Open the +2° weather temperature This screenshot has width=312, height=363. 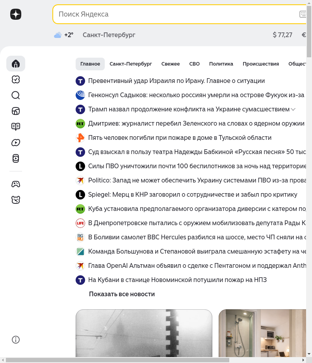click(69, 35)
